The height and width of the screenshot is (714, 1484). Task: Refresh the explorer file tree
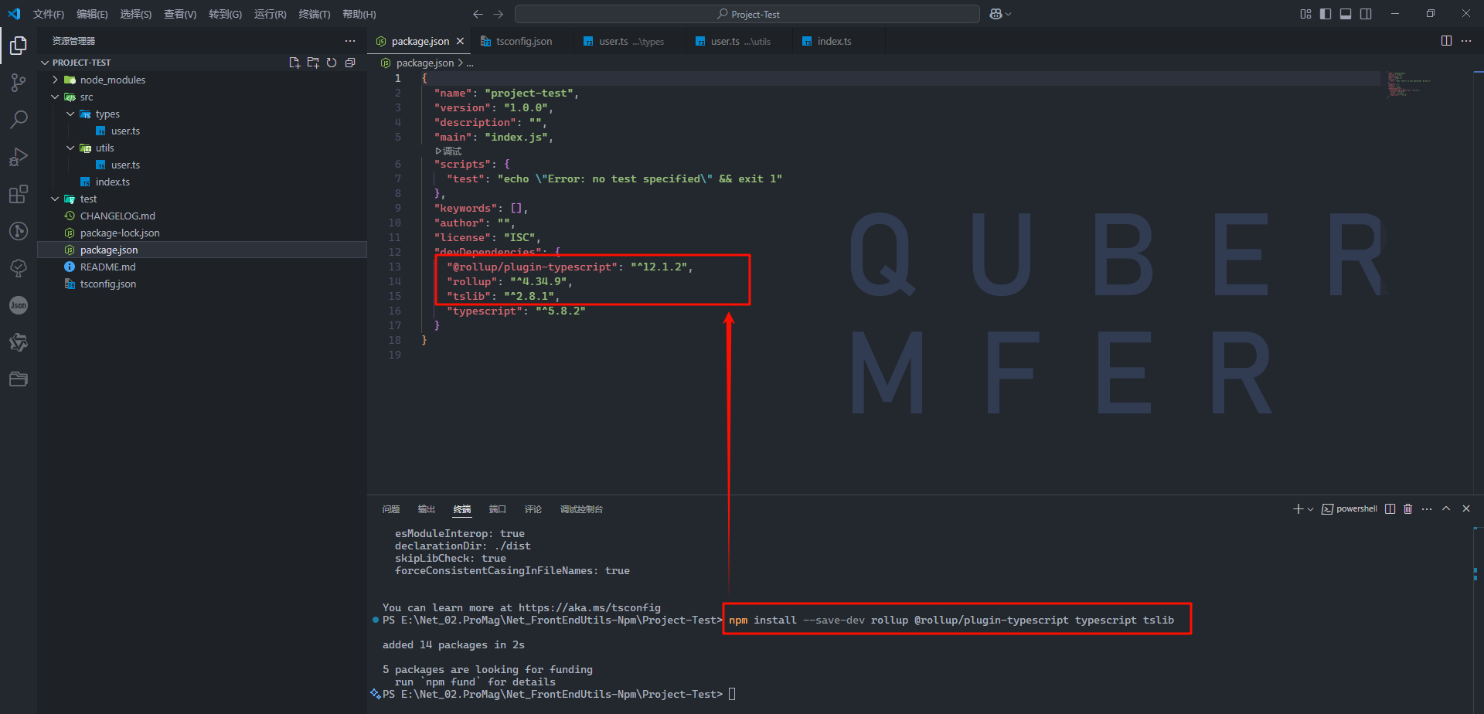tap(332, 63)
